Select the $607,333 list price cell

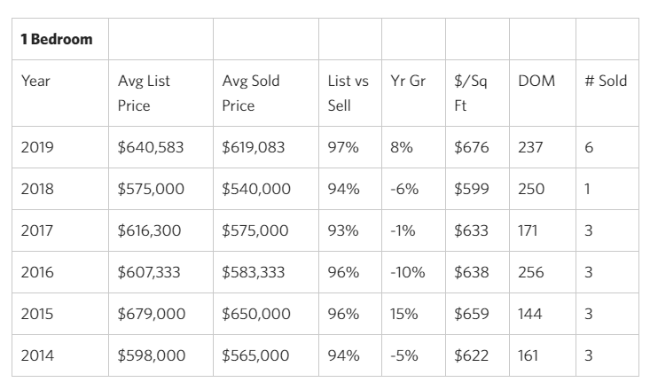tap(149, 272)
